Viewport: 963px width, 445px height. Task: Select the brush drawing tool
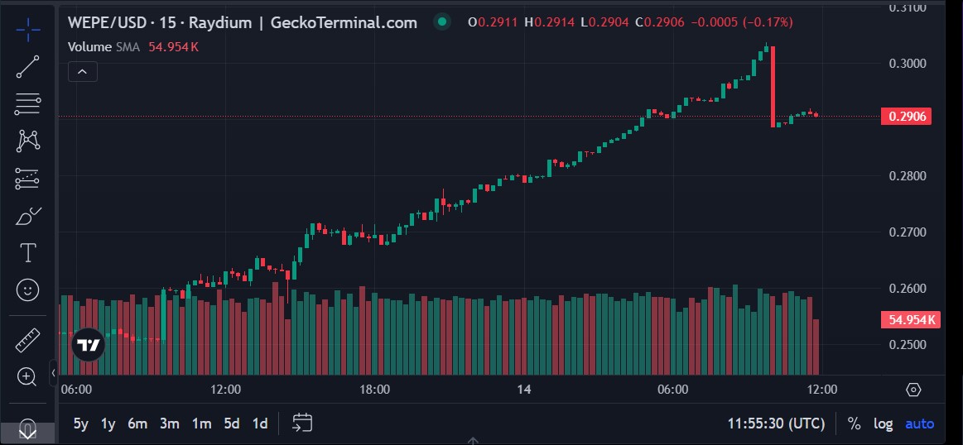click(x=27, y=216)
